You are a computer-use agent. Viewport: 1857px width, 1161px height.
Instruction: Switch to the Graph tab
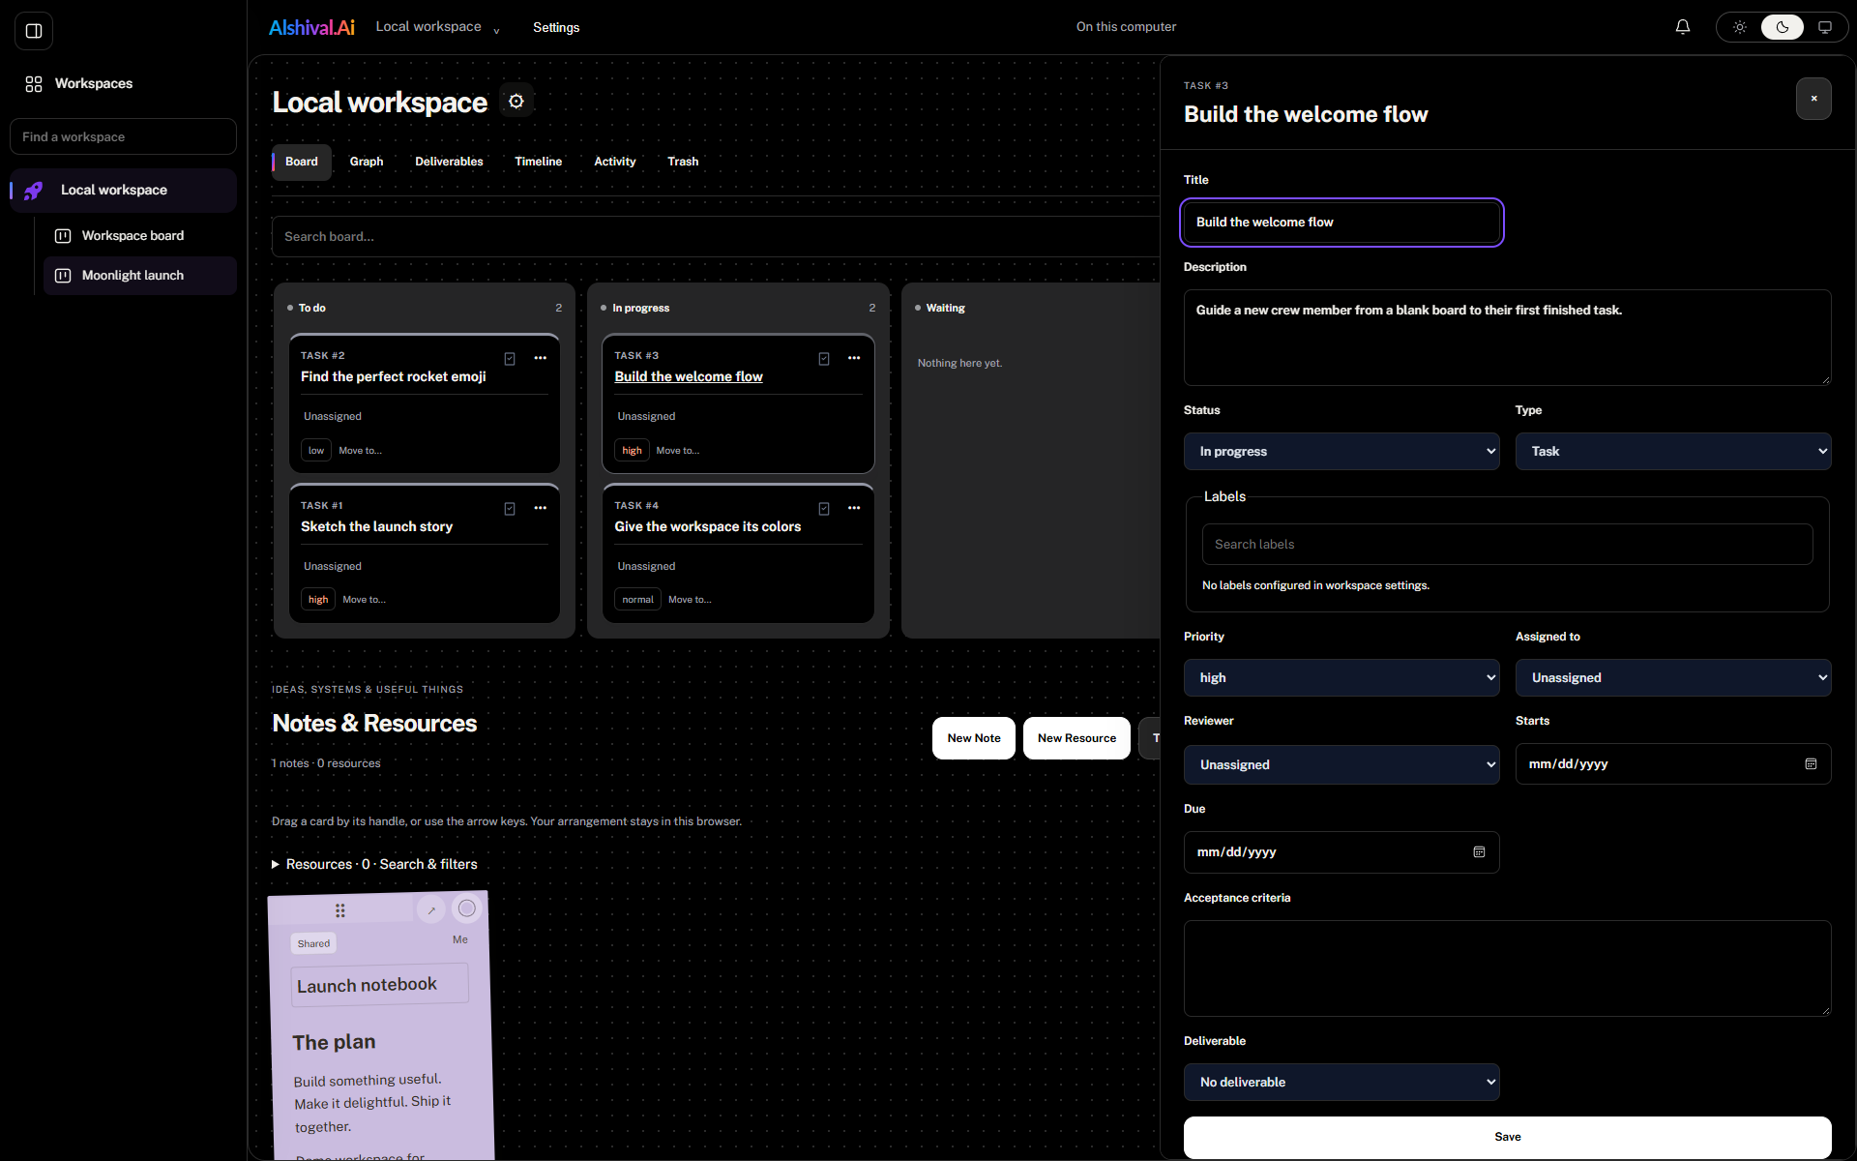click(367, 162)
